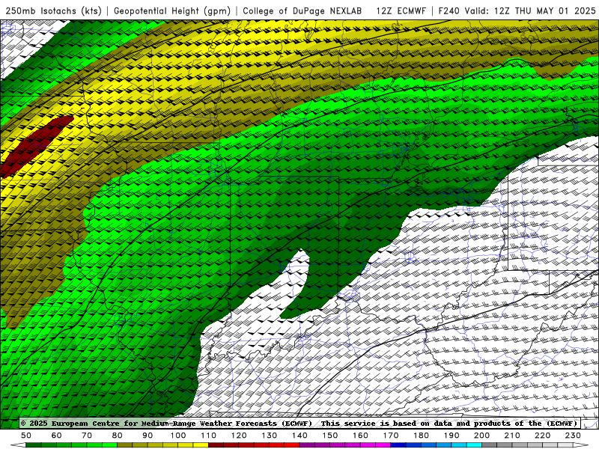Viewport: 599px width, 449px height.
Task: Click the '60' value on color scale
Action: [57, 436]
